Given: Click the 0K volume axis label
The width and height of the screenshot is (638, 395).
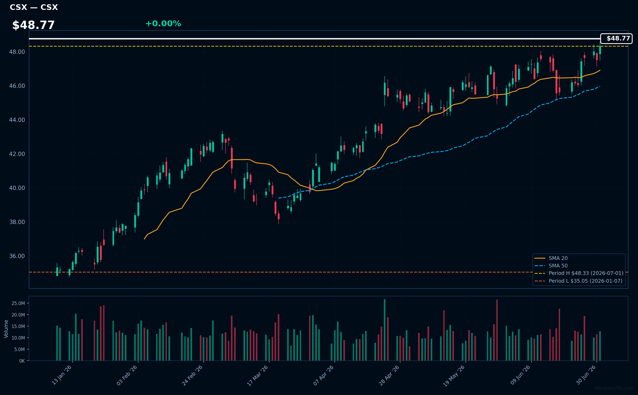Looking at the screenshot, I should (x=22, y=361).
